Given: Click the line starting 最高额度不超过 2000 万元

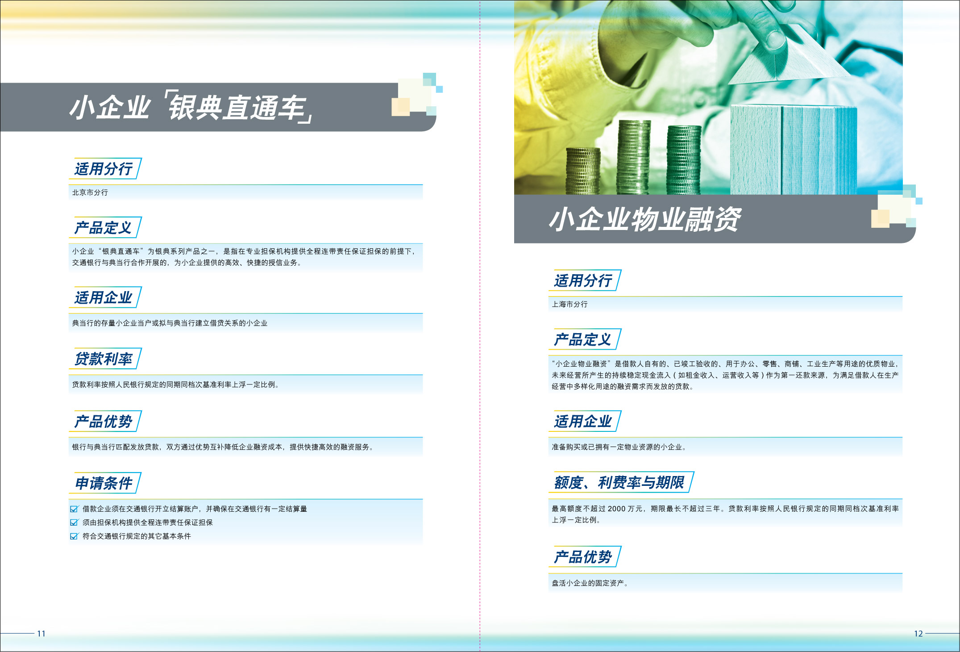Looking at the screenshot, I should (725, 509).
